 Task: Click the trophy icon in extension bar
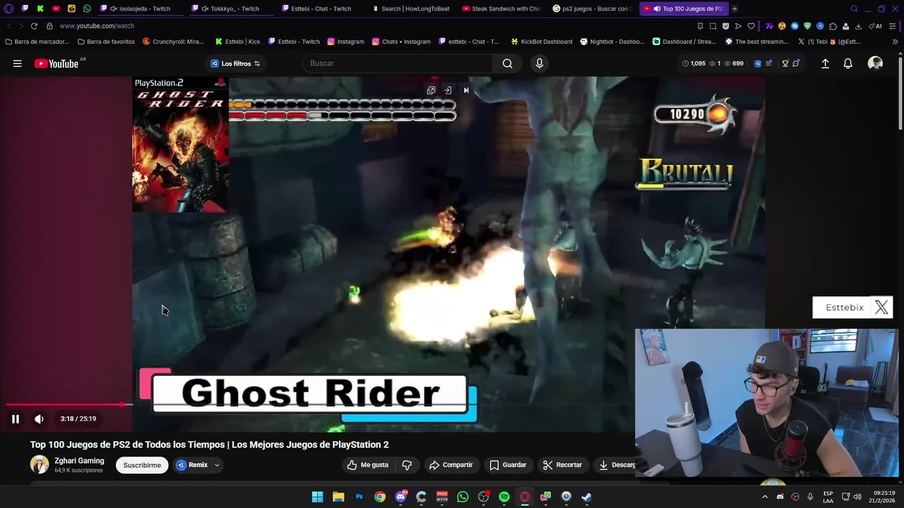(785, 64)
